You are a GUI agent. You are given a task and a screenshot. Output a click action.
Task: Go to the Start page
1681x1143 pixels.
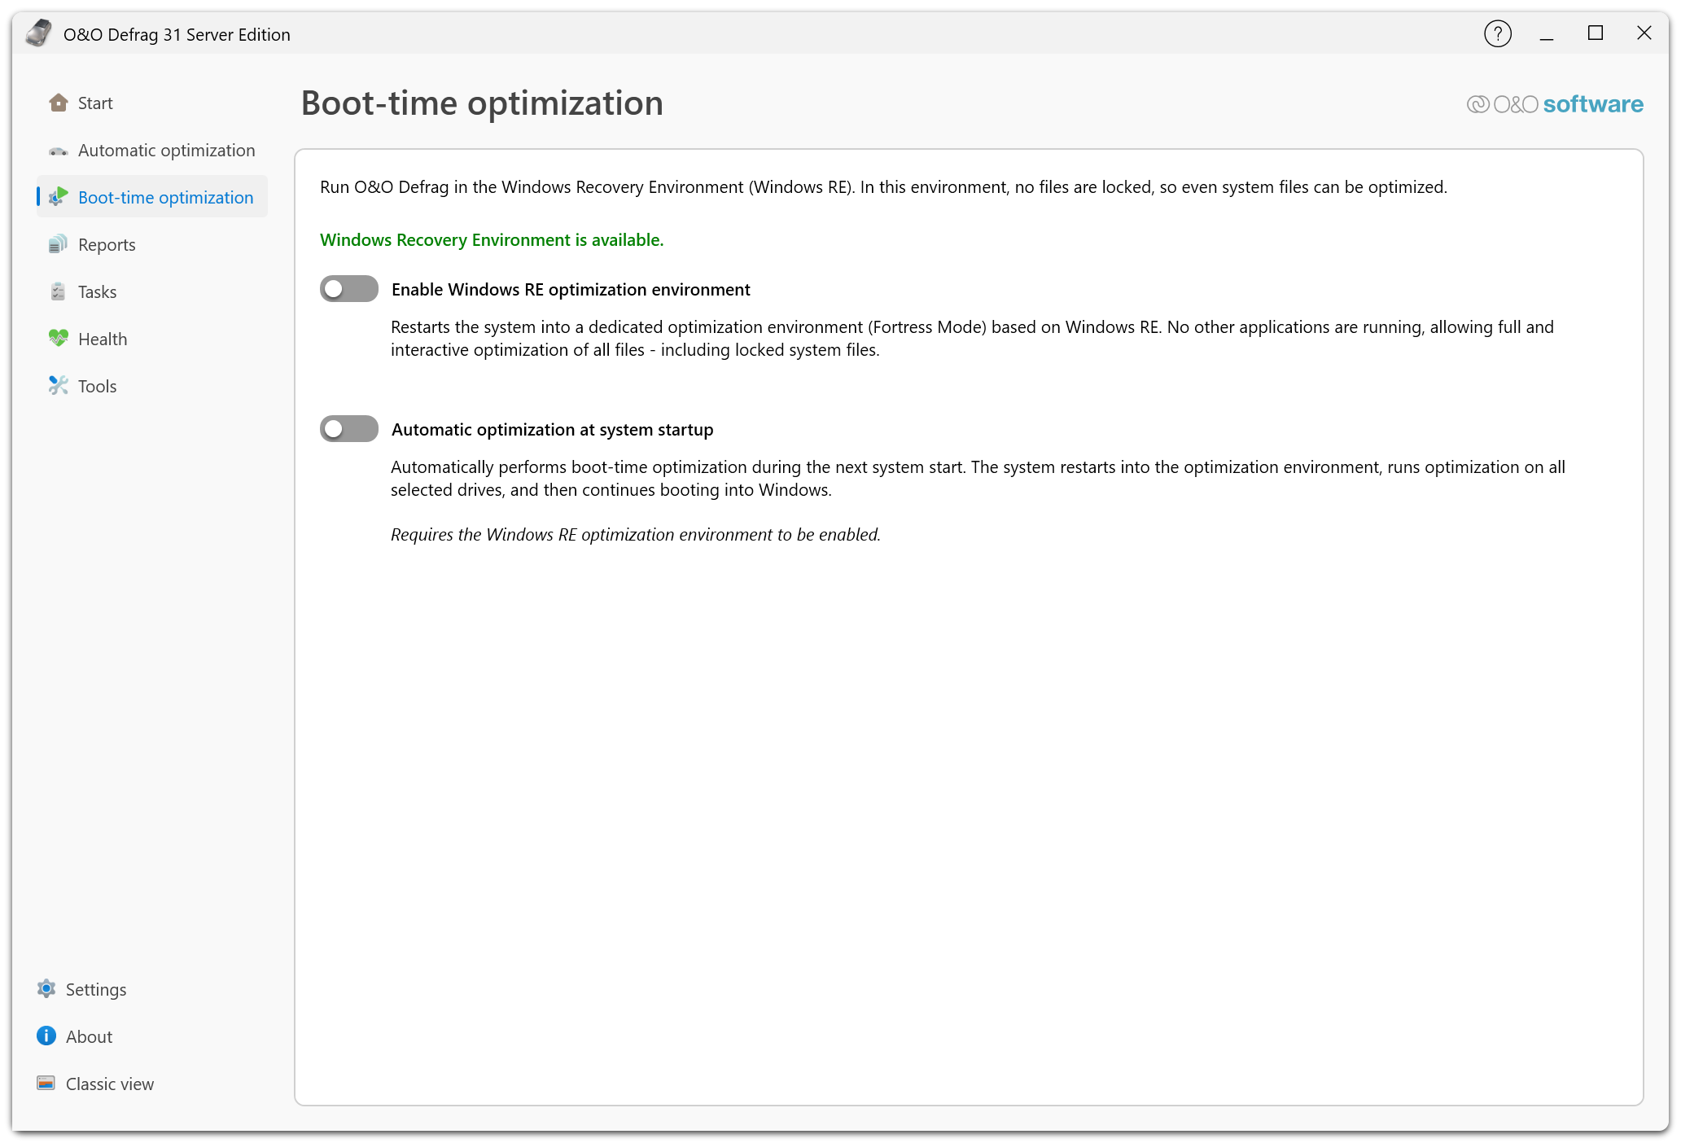[x=152, y=103]
